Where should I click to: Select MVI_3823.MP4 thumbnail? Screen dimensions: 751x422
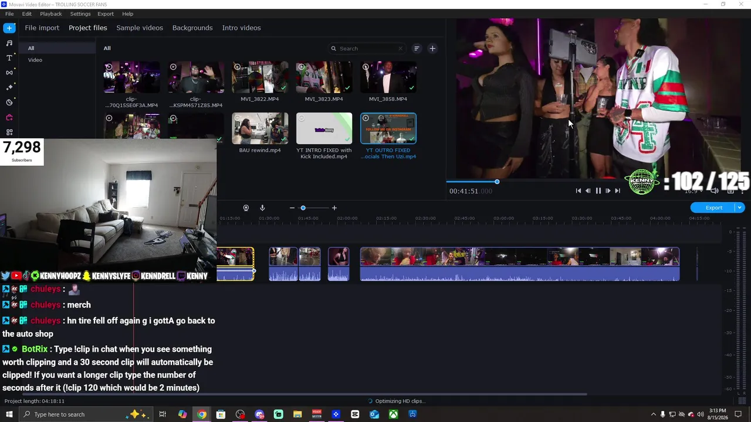[x=324, y=77]
